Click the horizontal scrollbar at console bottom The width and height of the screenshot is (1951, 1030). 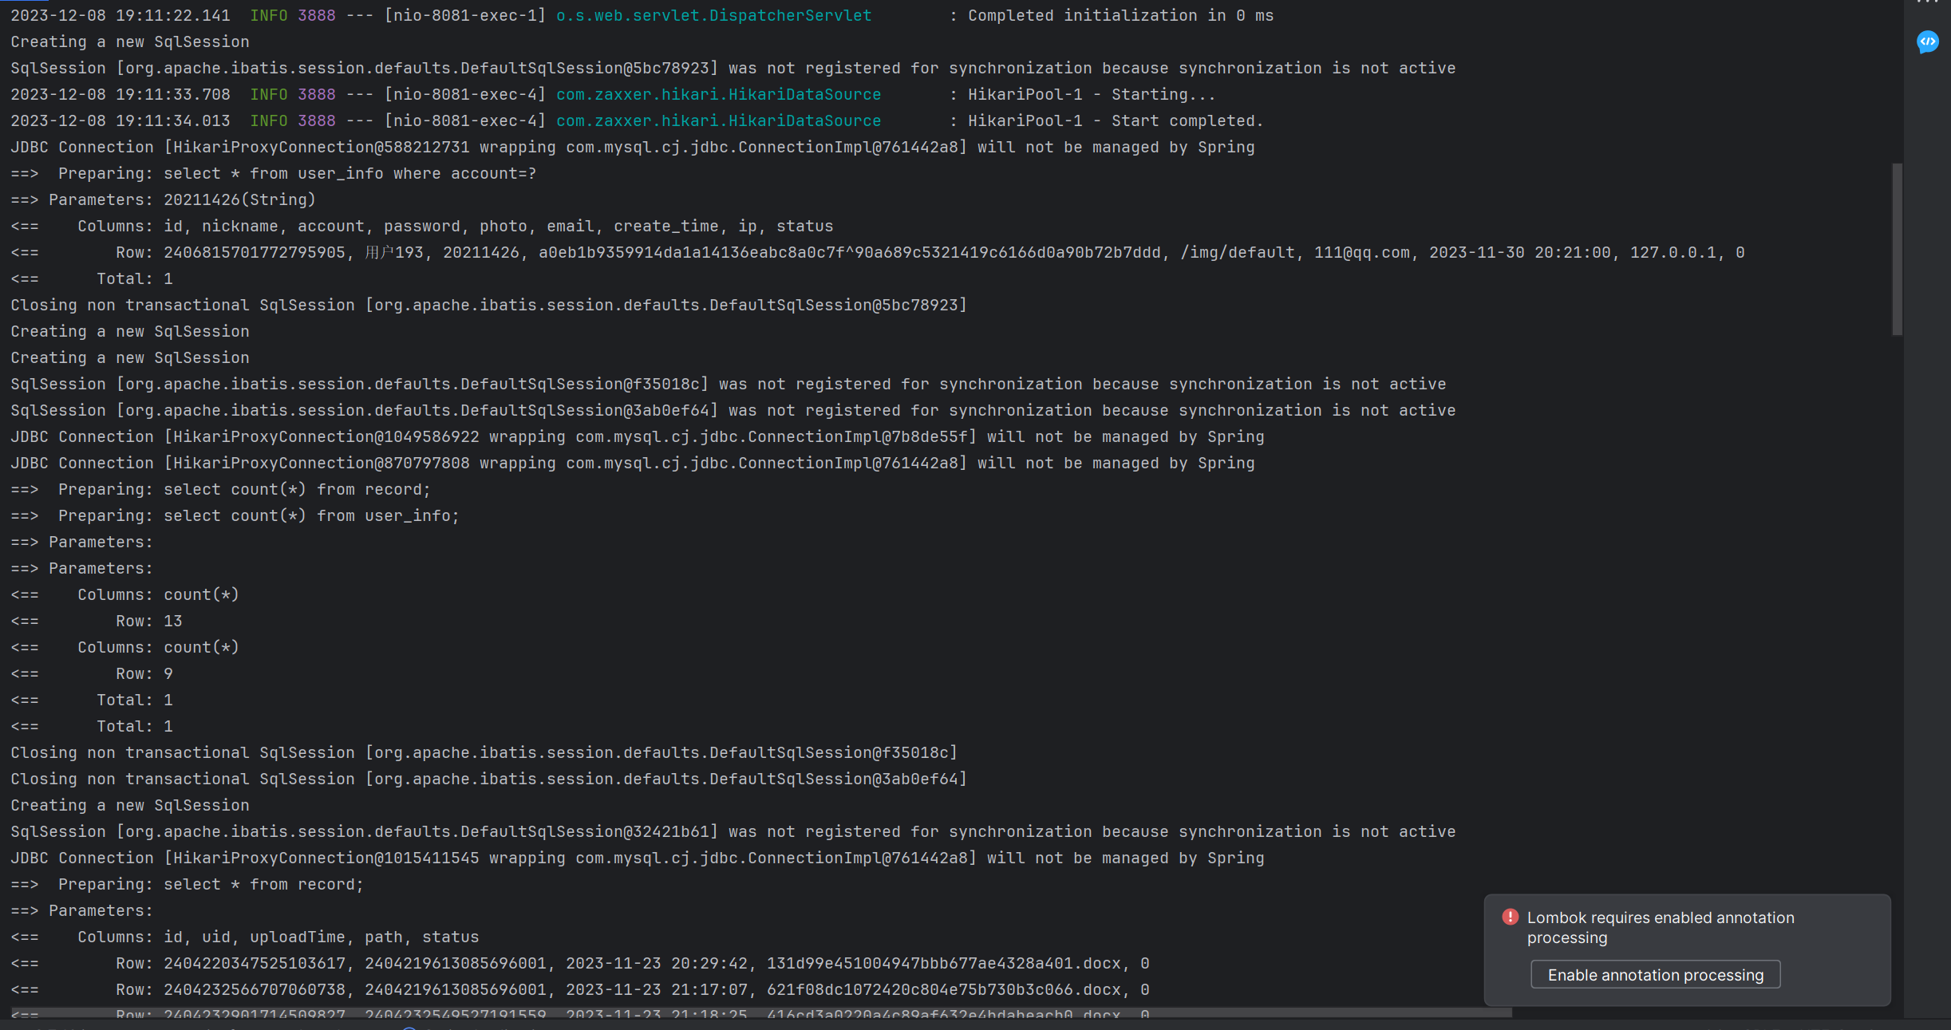coord(758,1012)
